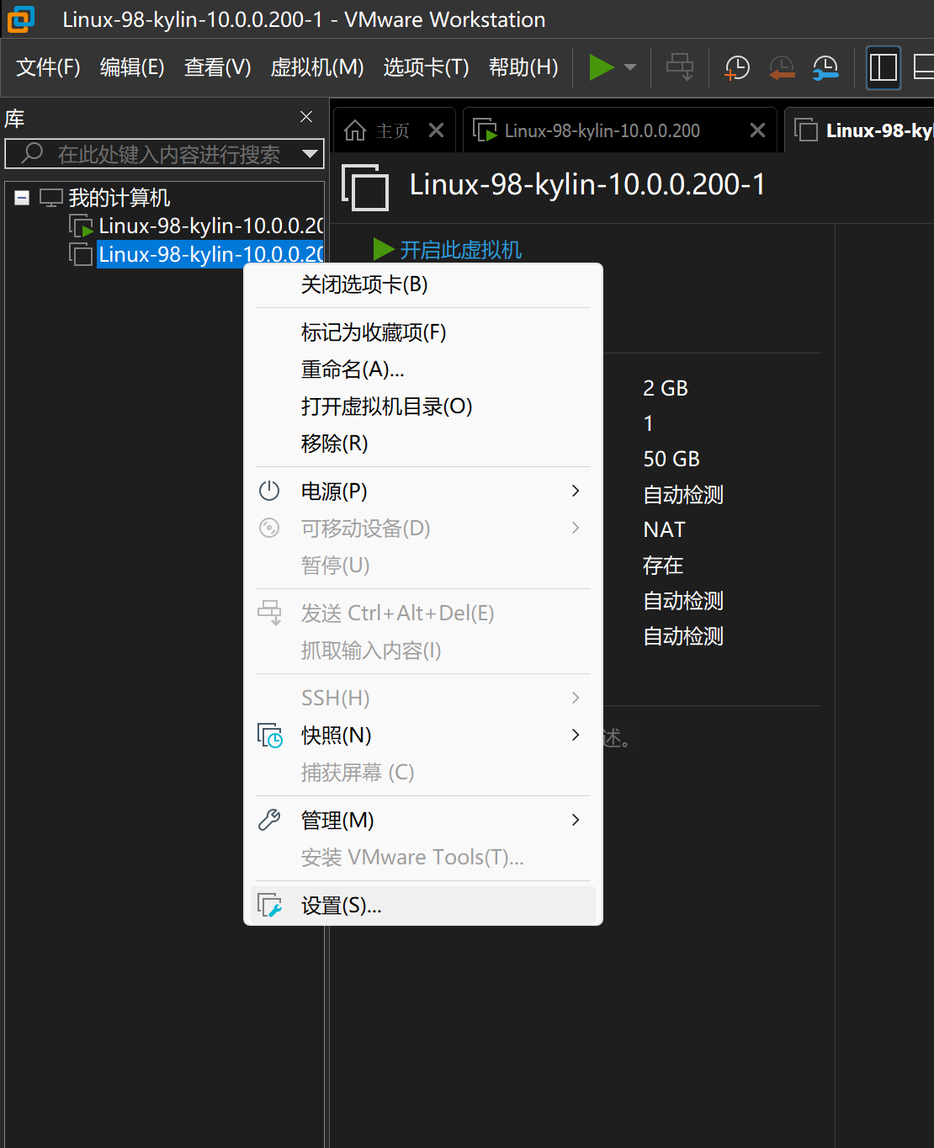This screenshot has width=934, height=1148.
Task: Close the 库 library panel
Action: tap(306, 117)
